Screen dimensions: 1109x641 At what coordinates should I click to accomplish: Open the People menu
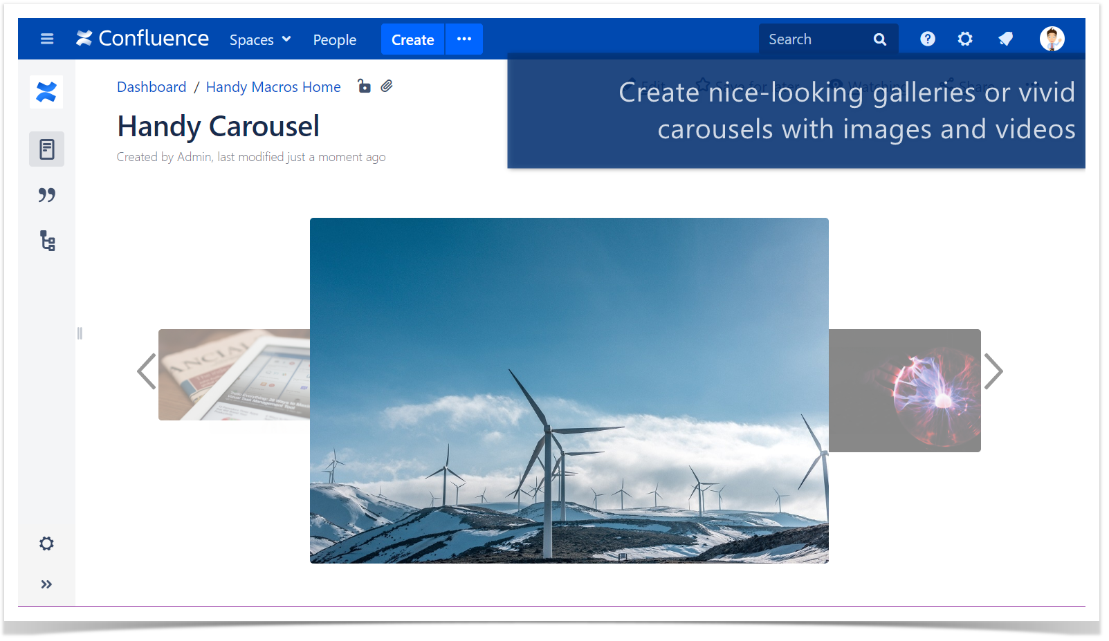point(335,39)
